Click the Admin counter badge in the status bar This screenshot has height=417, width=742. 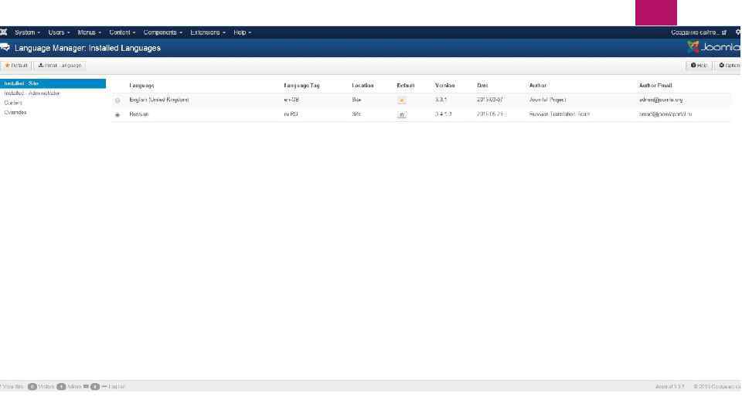61,387
